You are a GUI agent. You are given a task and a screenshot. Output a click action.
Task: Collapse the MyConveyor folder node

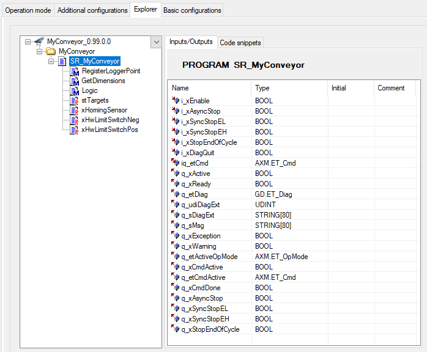pyautogui.click(x=40, y=51)
